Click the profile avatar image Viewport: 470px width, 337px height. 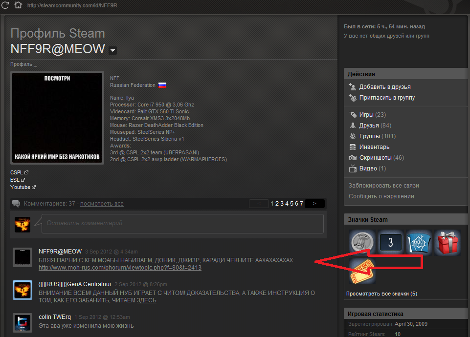click(57, 118)
